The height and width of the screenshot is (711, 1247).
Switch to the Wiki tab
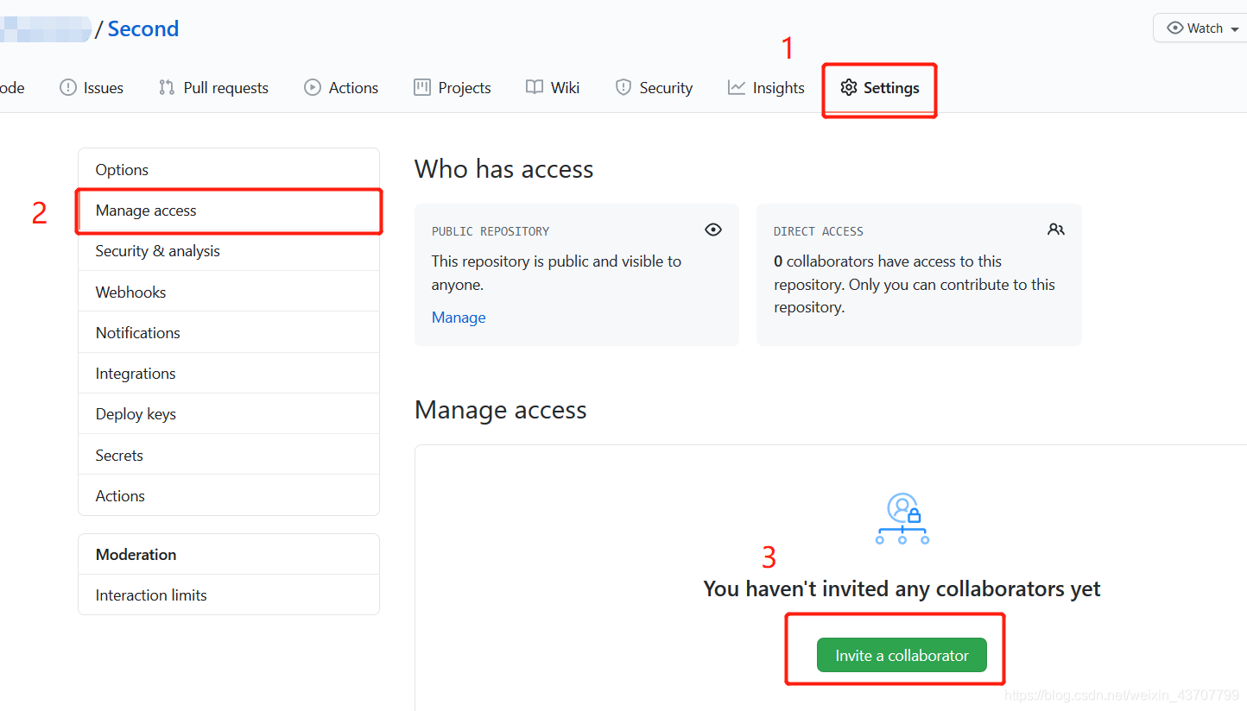point(553,87)
